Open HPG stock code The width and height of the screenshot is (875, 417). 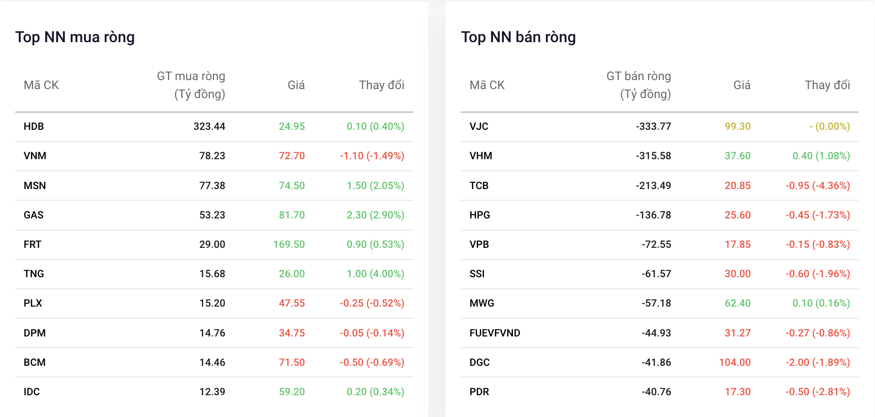[x=480, y=215]
